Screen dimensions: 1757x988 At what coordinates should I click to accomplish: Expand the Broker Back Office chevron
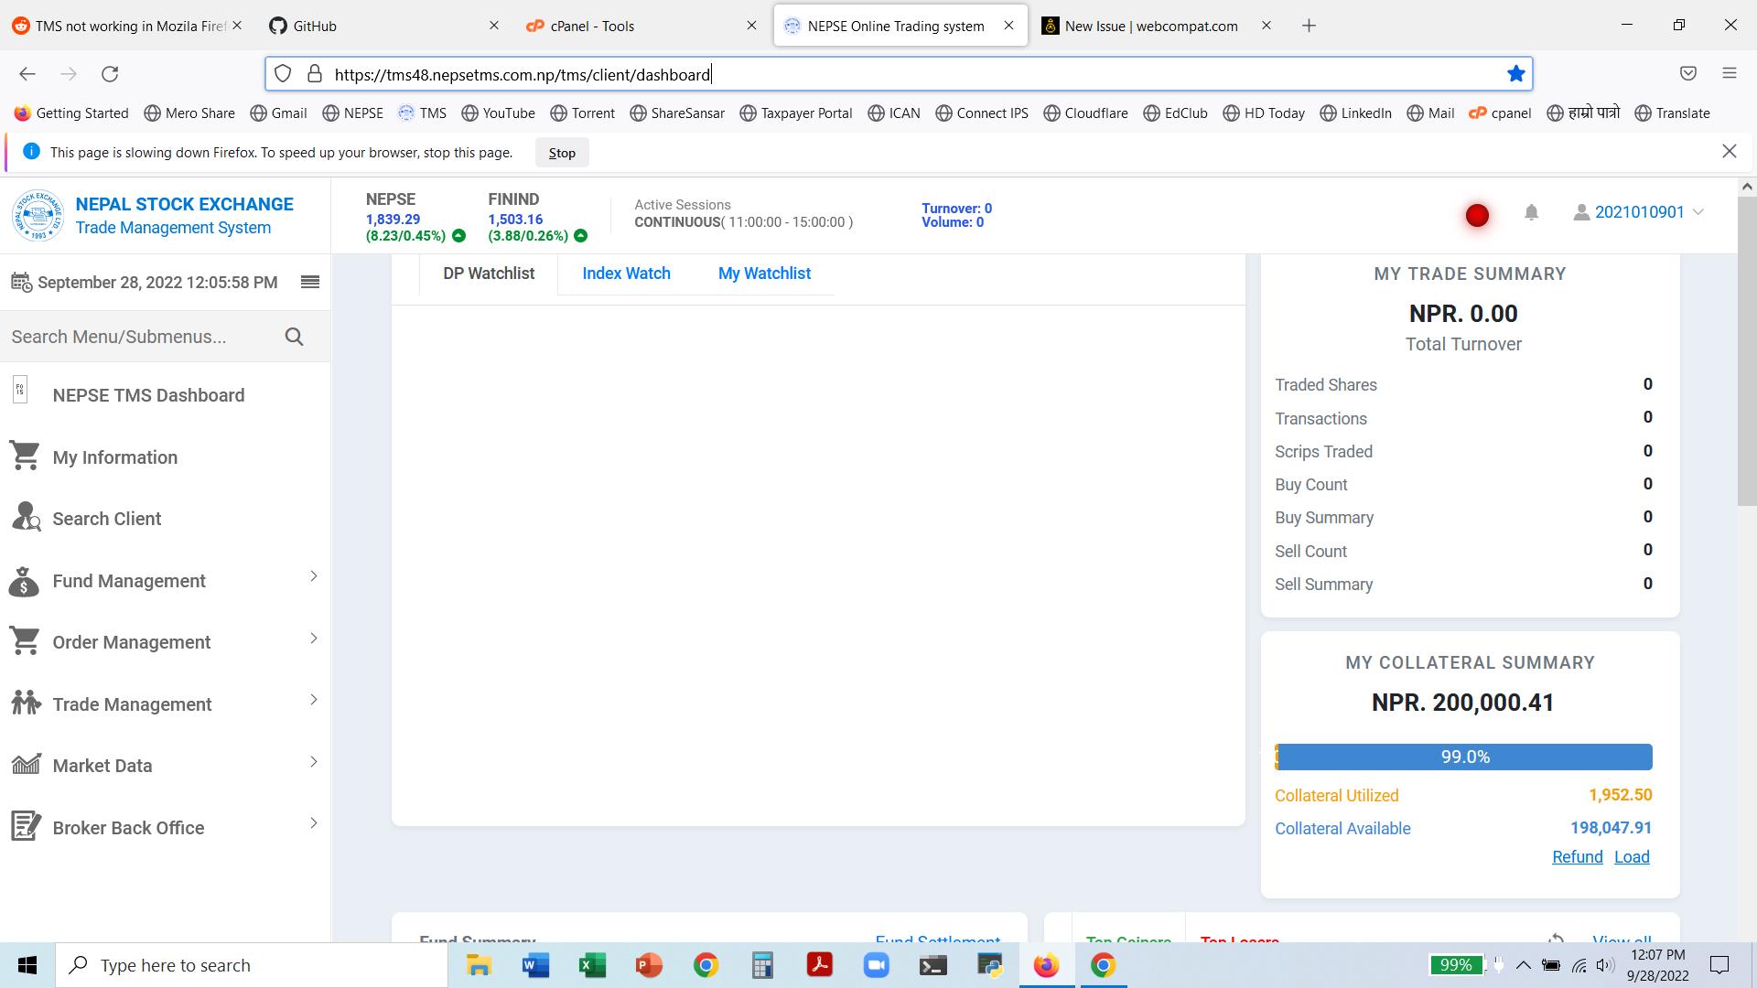[x=313, y=822]
